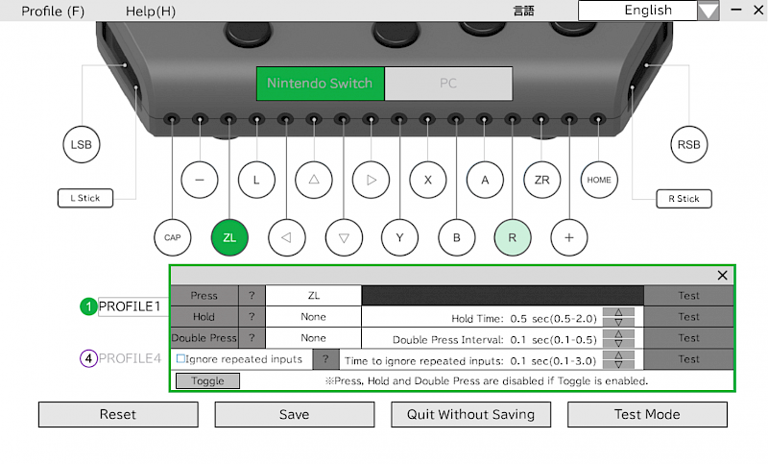Click the Save button
The height and width of the screenshot is (464, 768).
click(x=295, y=414)
